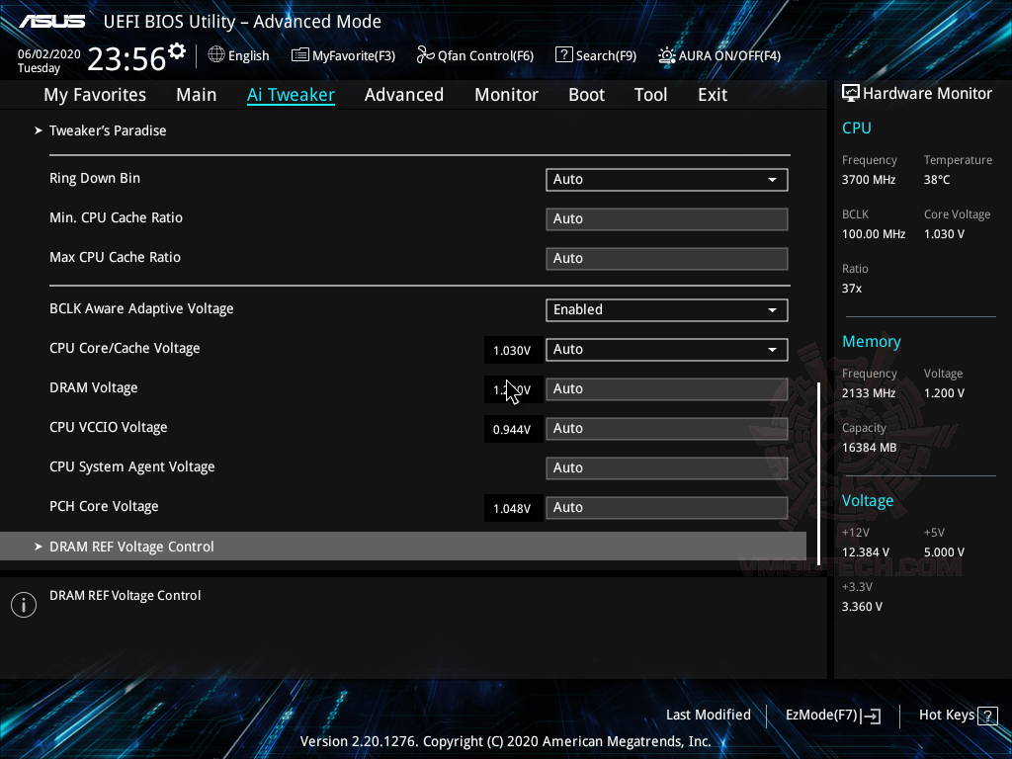
Task: Switch to the Advanced tab
Action: pyautogui.click(x=404, y=94)
